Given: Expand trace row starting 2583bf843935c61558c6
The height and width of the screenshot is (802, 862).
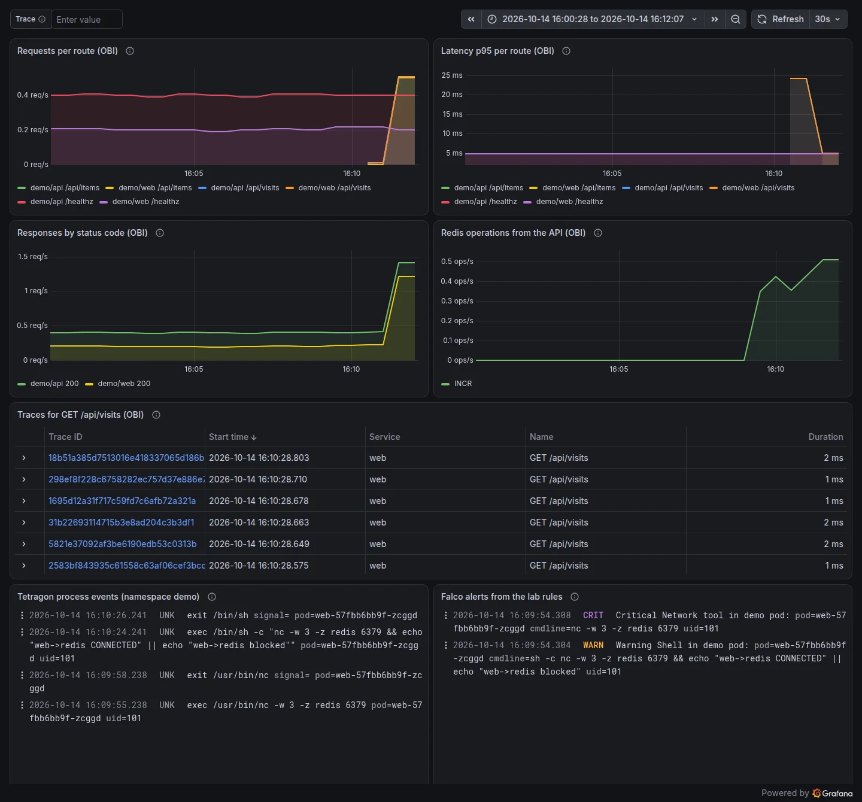Looking at the screenshot, I should coord(24,566).
